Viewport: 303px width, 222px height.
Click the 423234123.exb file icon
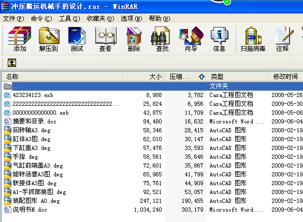7,95
